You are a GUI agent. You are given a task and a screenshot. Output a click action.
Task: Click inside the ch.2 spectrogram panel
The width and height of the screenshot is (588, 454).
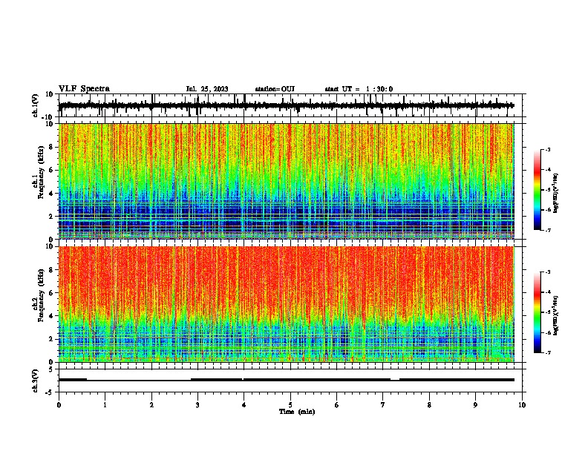coord(286,304)
